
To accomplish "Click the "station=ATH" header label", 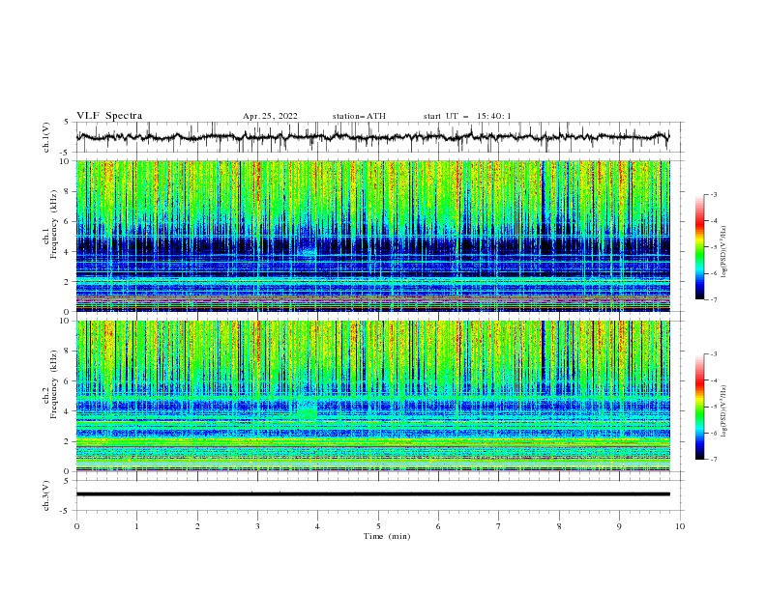I will click(x=359, y=116).
